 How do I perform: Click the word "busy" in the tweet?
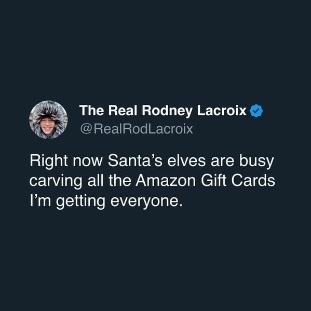point(256,161)
